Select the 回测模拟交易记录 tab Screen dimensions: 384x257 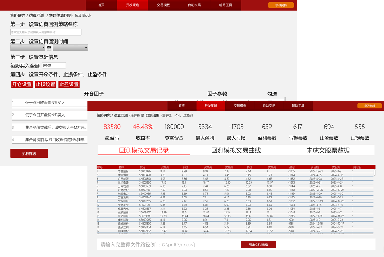pyautogui.click(x=144, y=150)
